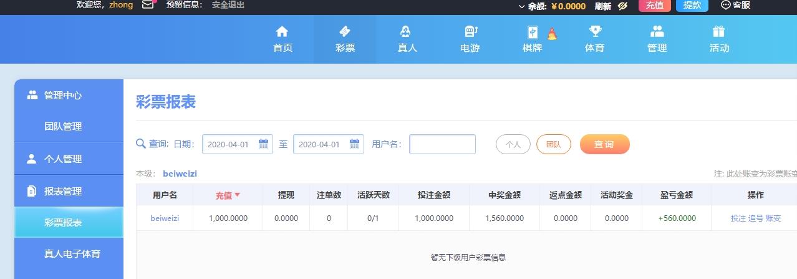This screenshot has width=797, height=279.
Task: Click the slot machine icon
Action: [x=471, y=31]
